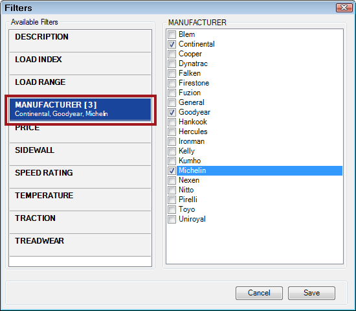Screen dimensions: 356x311
Task: Select the Uniroyal checkbox
Action: [x=172, y=220]
